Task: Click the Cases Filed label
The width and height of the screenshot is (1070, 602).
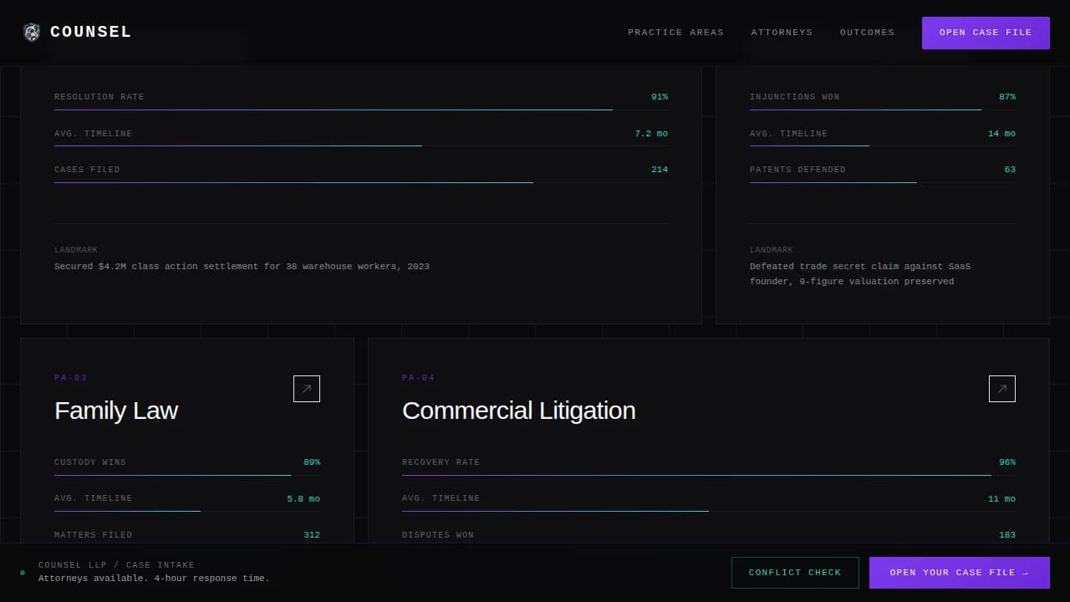Action: tap(87, 170)
